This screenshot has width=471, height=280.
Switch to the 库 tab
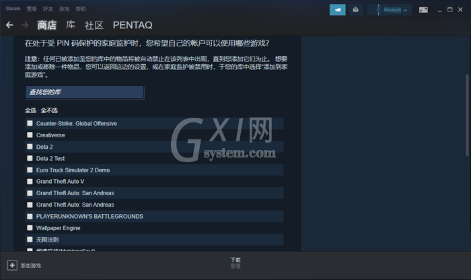(71, 25)
